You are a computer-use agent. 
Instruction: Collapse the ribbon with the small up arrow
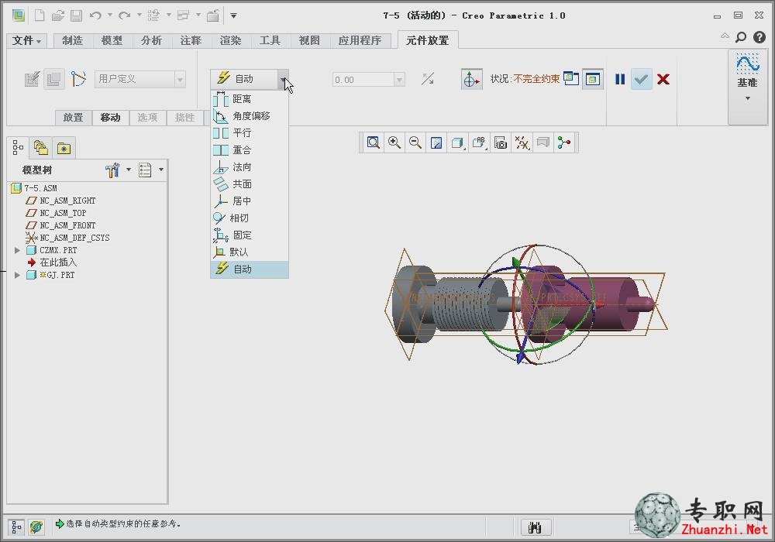tap(725, 36)
